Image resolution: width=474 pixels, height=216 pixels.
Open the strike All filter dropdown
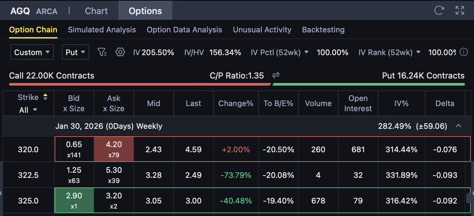(28, 110)
